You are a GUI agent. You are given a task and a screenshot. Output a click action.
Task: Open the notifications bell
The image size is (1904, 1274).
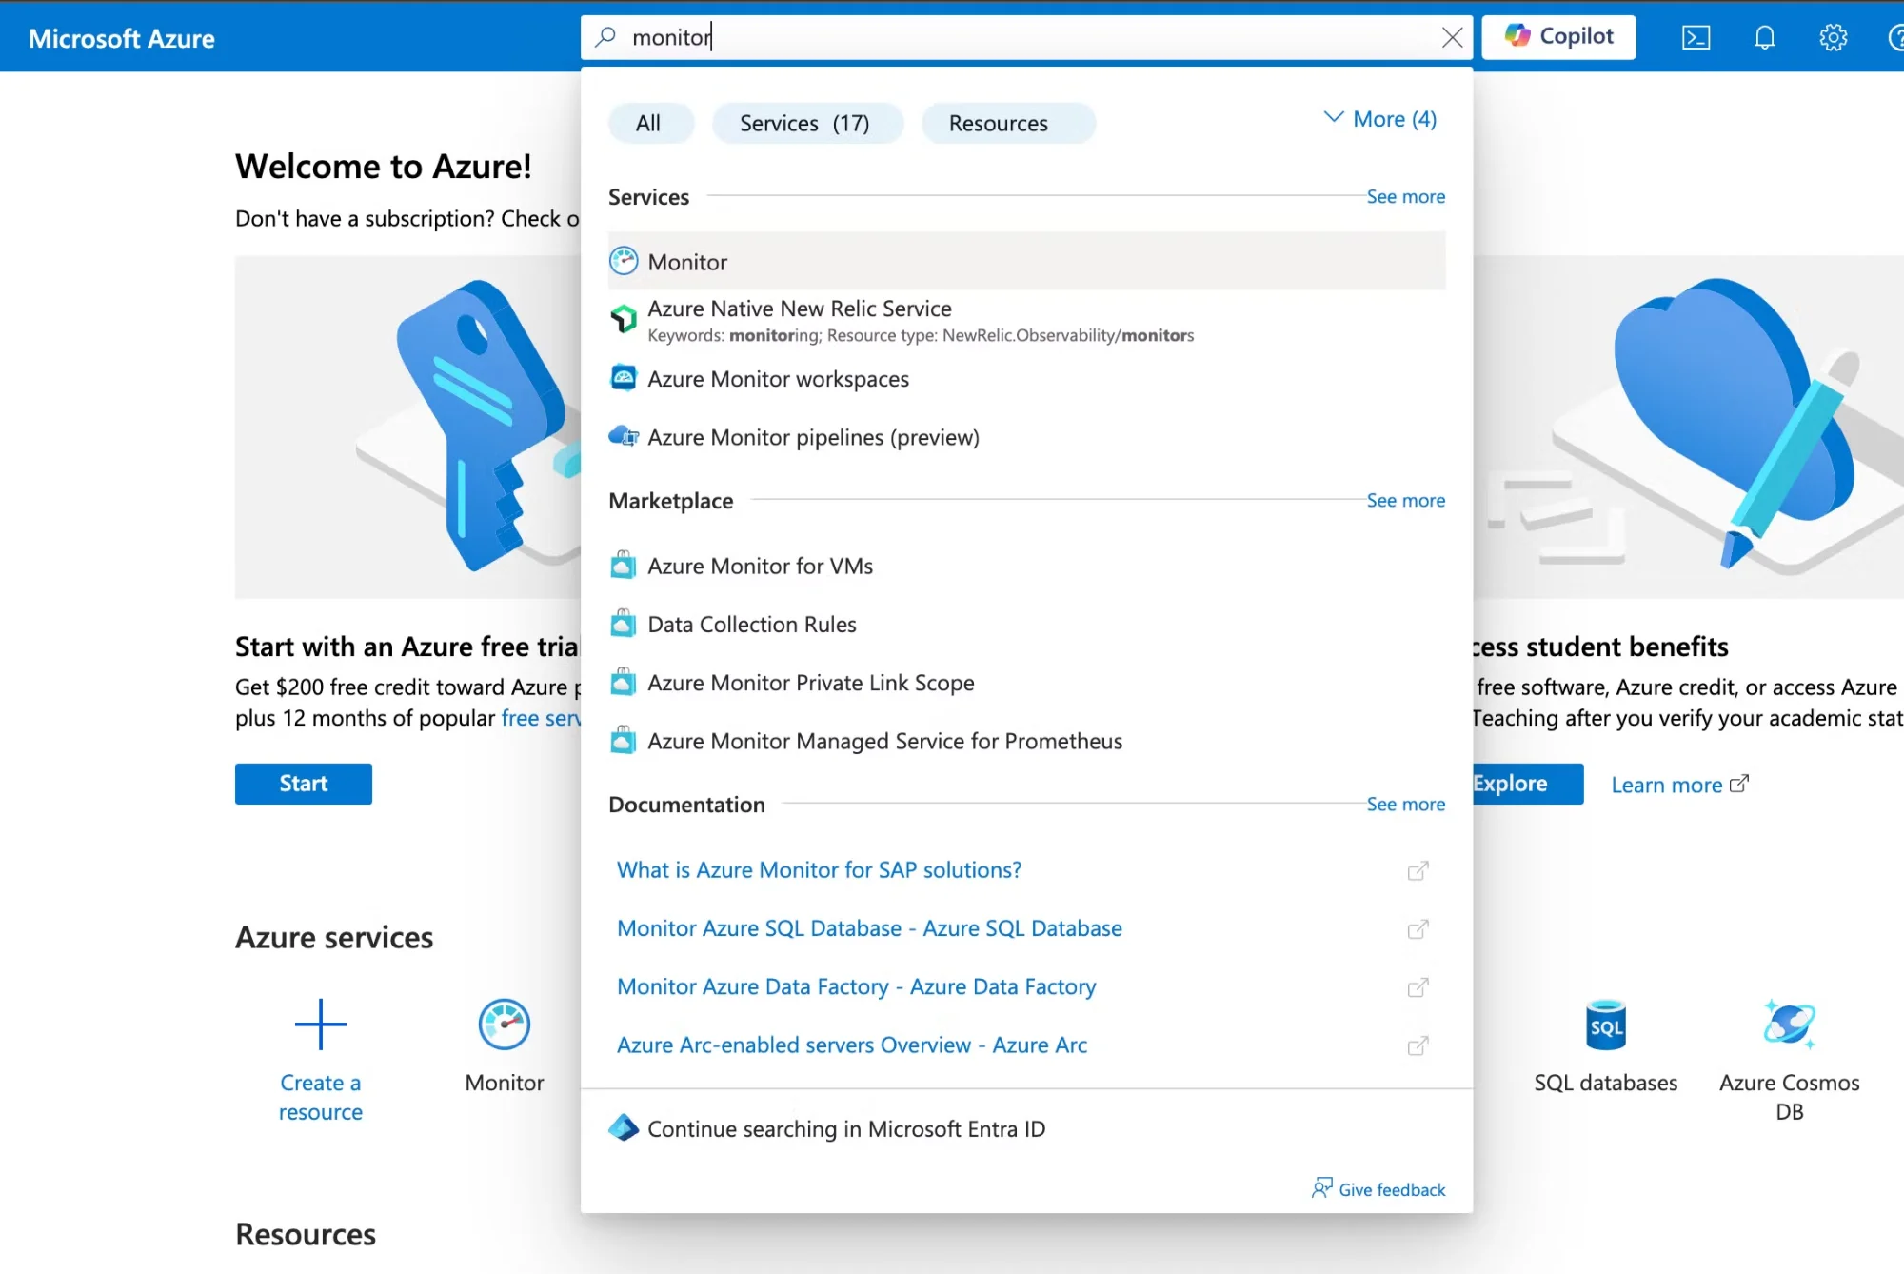coord(1764,37)
